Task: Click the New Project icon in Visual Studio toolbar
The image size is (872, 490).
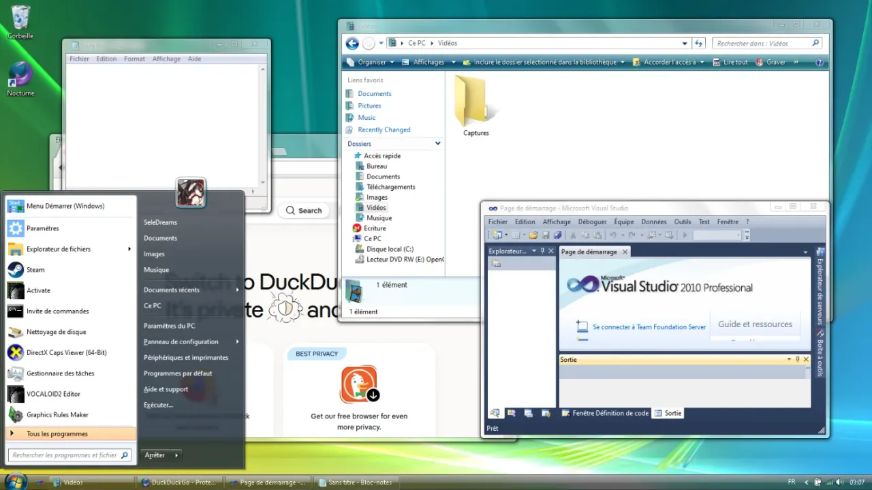Action: 497,235
